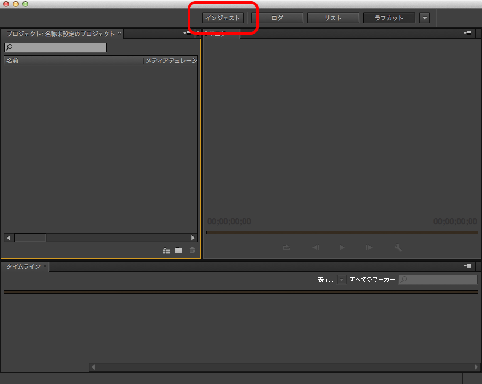Screen dimensions: 482x384
Task: Open the timeline panel options menu
Action: [x=468, y=266]
